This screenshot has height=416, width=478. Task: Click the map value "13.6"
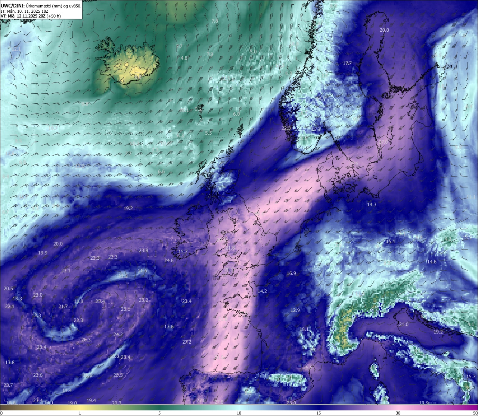(169, 327)
